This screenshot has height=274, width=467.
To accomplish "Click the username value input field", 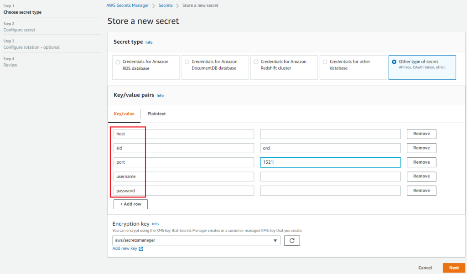I will point(330,176).
